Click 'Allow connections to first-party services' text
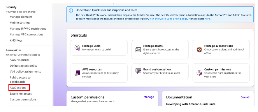The image size is (258, 112). point(100,75)
